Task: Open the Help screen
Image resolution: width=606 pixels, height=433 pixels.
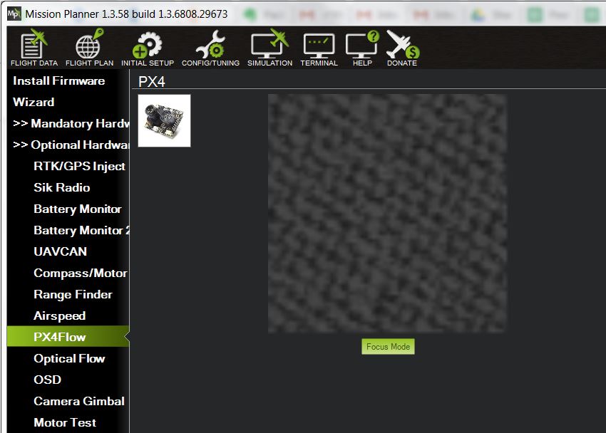Action: pyautogui.click(x=362, y=48)
